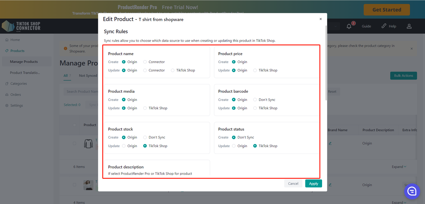The height and width of the screenshot is (204, 425).
Task: Click the dialog's vertical scrollbar
Action: 326,63
